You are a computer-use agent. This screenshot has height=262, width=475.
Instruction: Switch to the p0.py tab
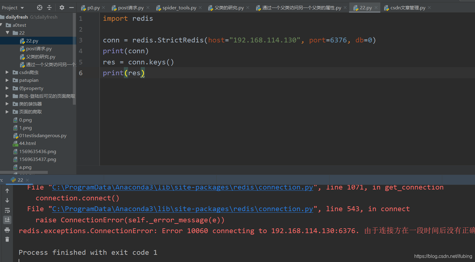pos(93,8)
